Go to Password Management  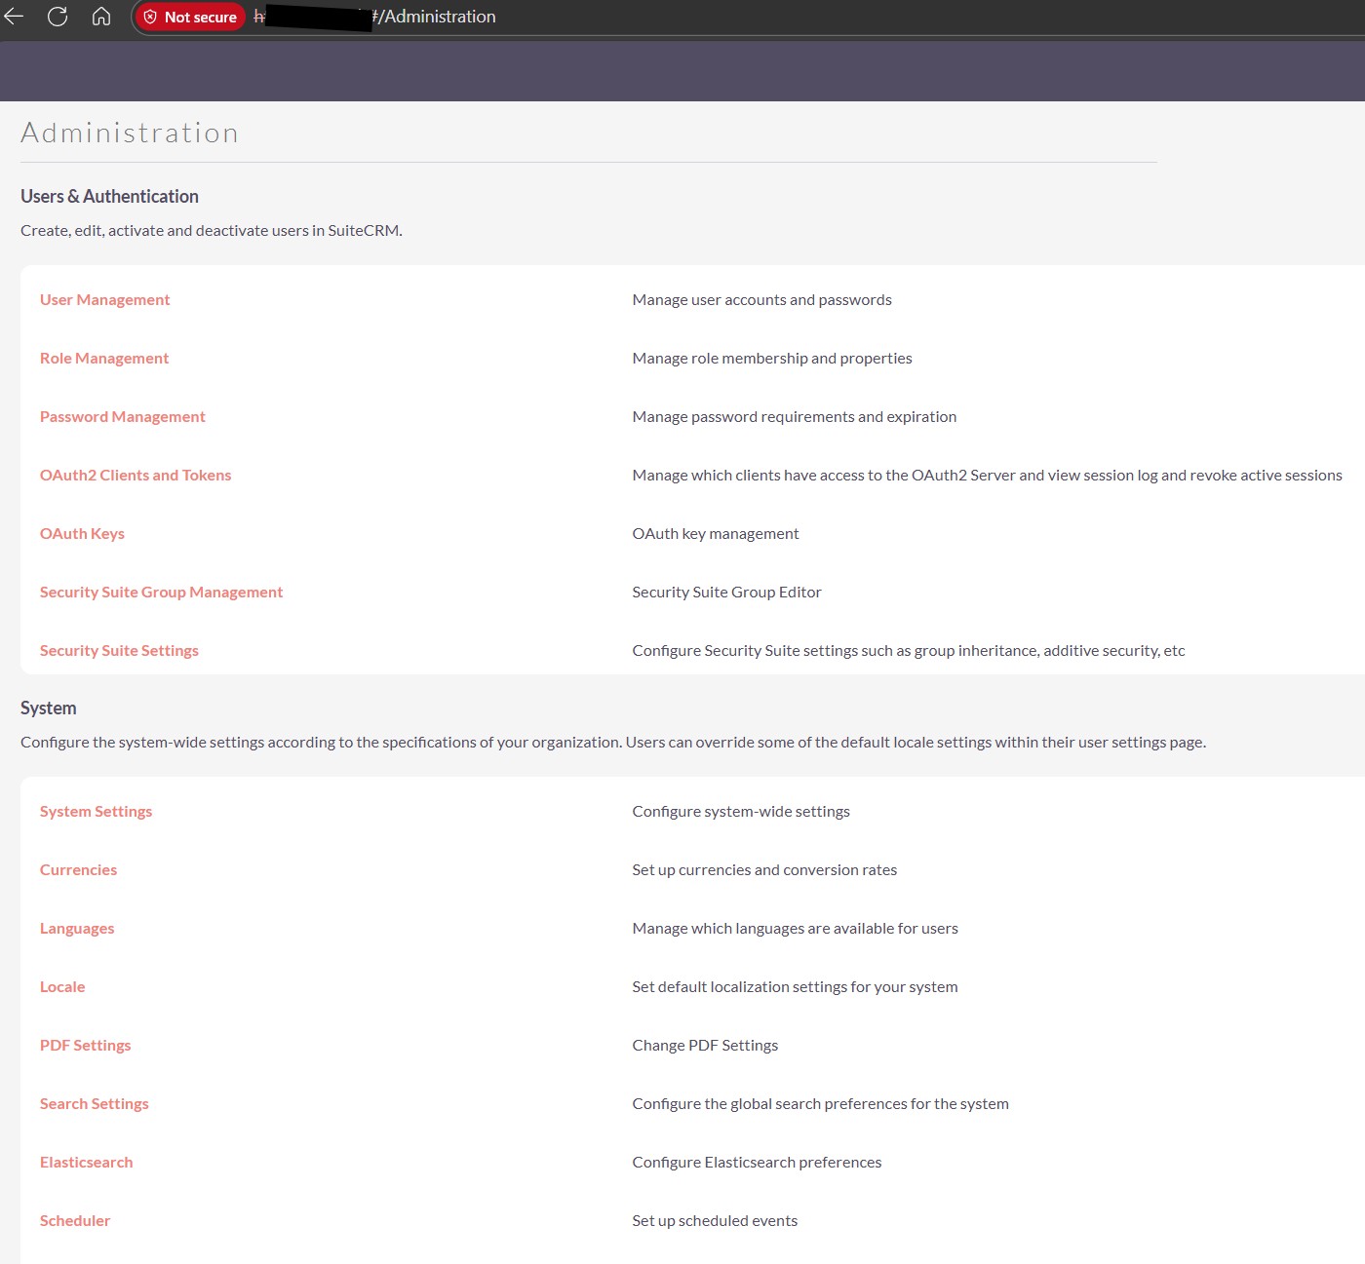(x=122, y=417)
